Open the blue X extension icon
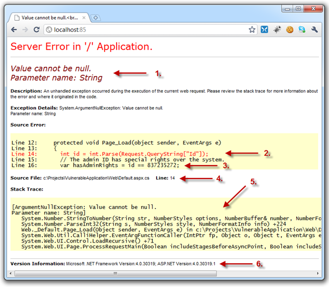The image size is (329, 287). coord(264,30)
